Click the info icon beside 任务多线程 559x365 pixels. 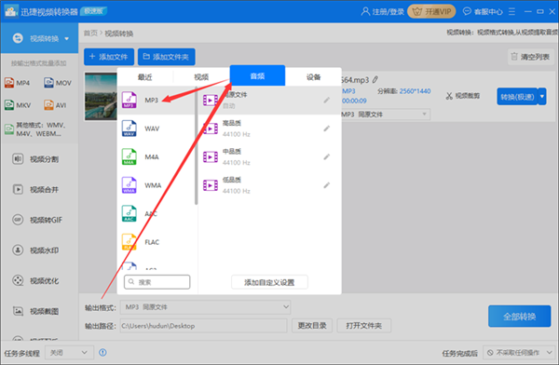pos(102,353)
